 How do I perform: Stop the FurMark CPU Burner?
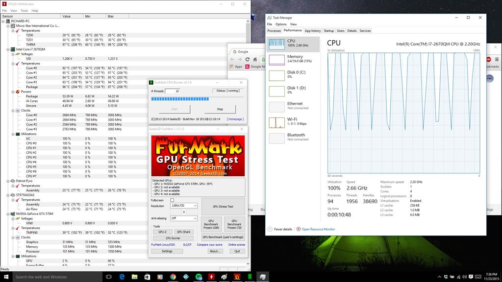[x=220, y=109]
